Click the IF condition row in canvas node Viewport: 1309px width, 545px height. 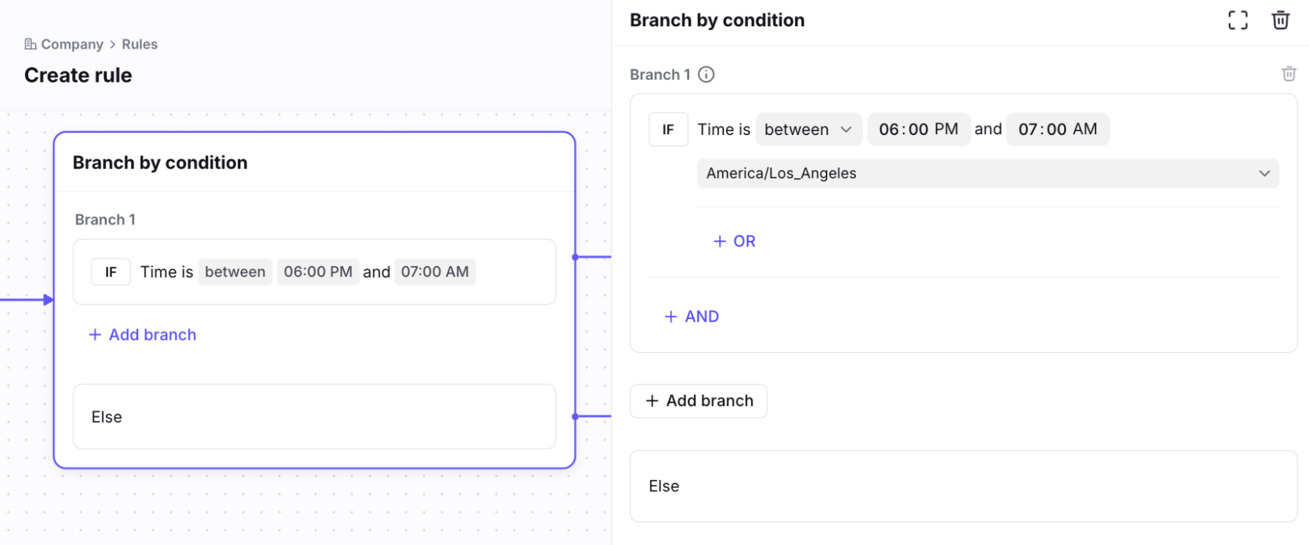pos(314,272)
